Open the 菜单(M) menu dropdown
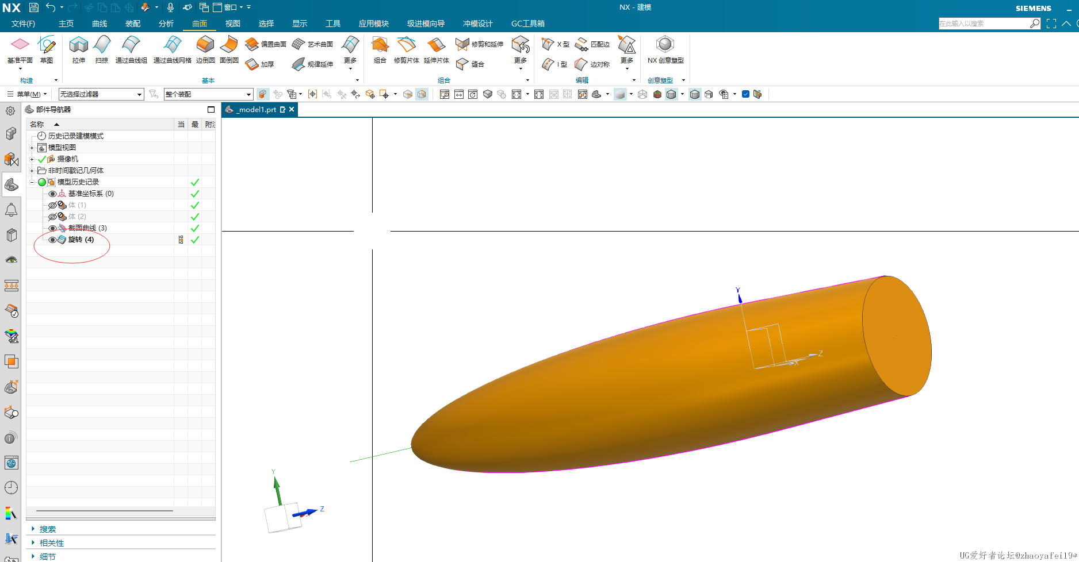The height and width of the screenshot is (562, 1079). coord(27,94)
